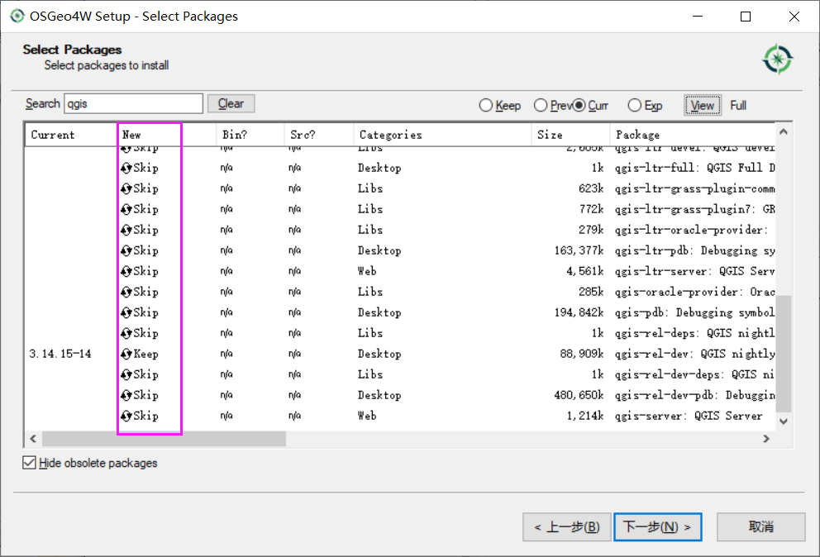Screen dimensions: 820x557
Task: Click the 下一步(N) next button
Action: coord(657,526)
